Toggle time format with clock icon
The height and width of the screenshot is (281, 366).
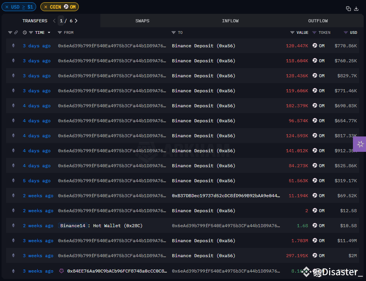[x=25, y=32]
